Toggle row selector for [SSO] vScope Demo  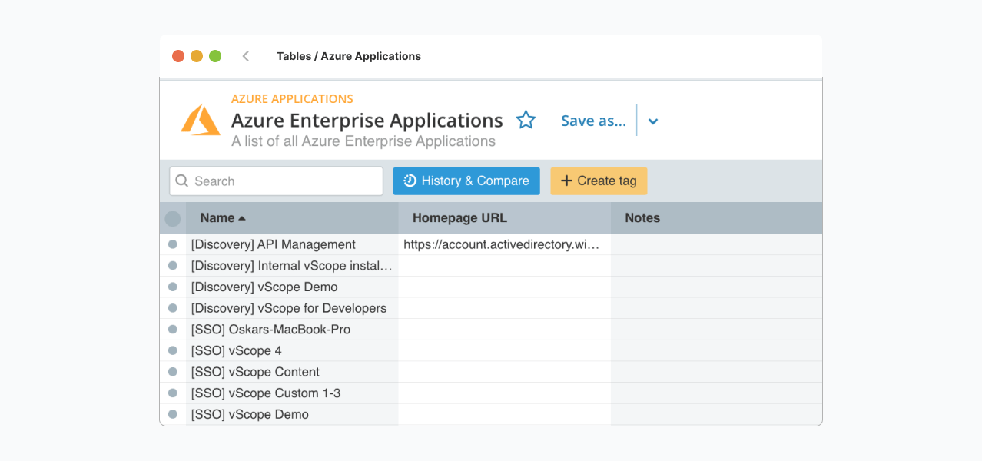(173, 414)
